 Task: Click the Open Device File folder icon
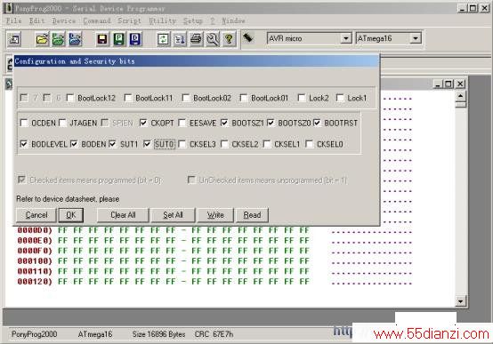coord(42,39)
